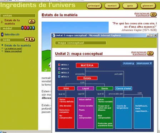Collapse the map with PLEGAR

point(129,63)
